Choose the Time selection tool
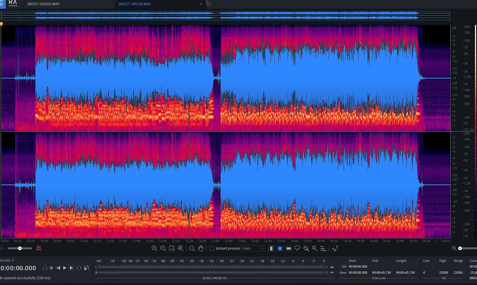The width and height of the screenshot is (477, 285). click(x=271, y=248)
